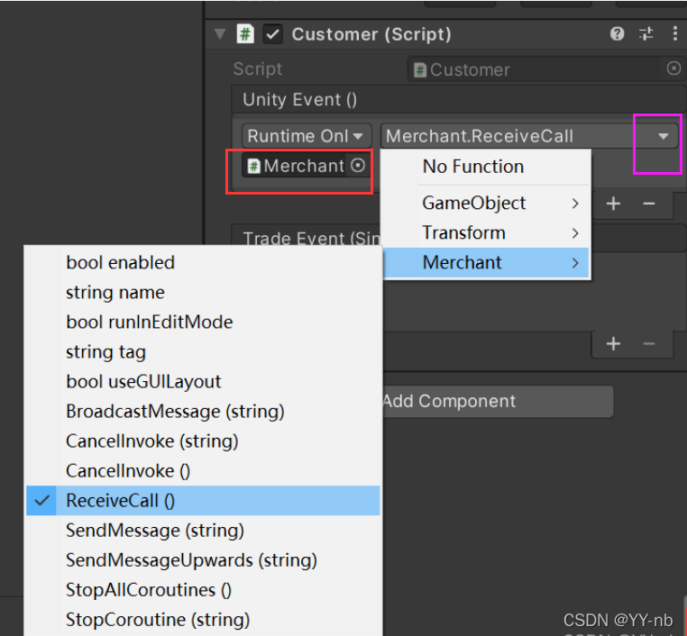Select bool enabled property entry

pos(120,263)
